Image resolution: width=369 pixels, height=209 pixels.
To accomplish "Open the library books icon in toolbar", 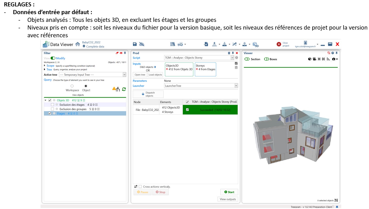I will click(x=172, y=44).
